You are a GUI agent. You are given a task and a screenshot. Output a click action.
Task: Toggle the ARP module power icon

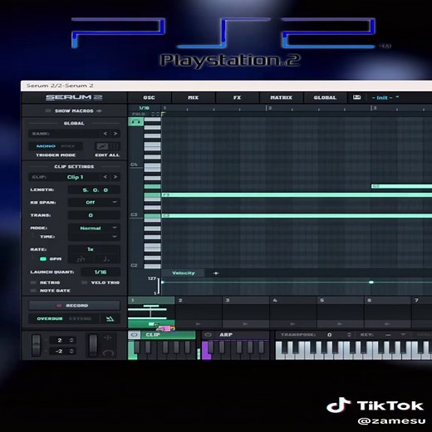(x=208, y=335)
